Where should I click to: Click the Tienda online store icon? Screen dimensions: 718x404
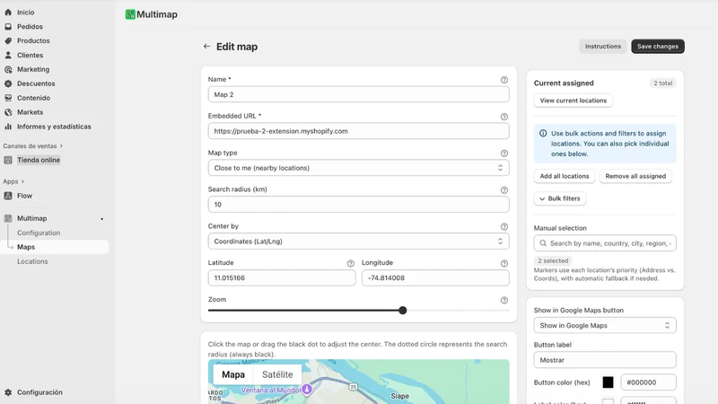click(x=8, y=160)
